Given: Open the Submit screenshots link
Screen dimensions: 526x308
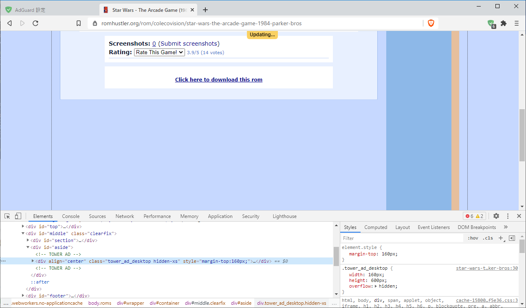Looking at the screenshot, I should (x=188, y=43).
